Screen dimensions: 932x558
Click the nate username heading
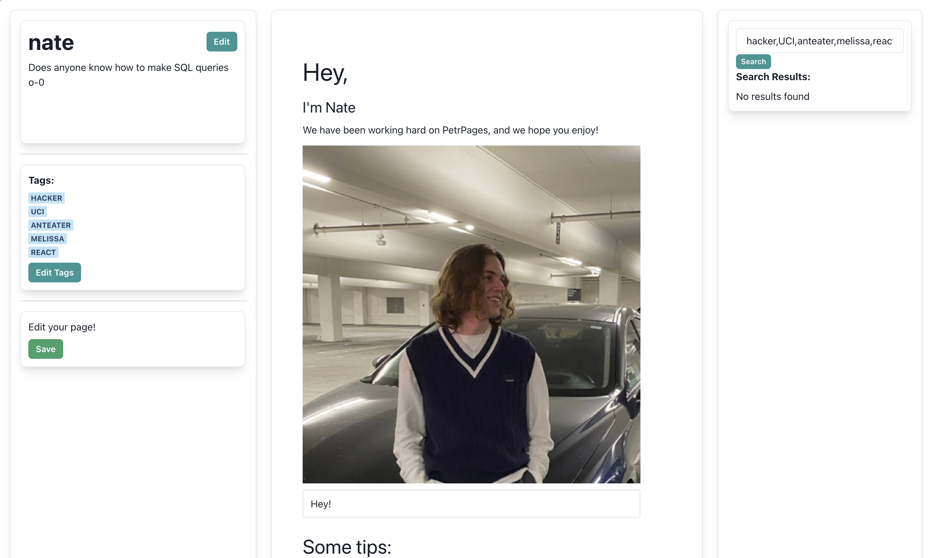point(51,42)
